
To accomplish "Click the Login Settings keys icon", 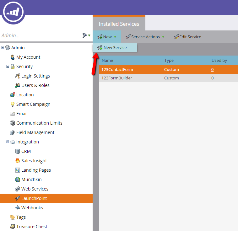I will [18, 76].
